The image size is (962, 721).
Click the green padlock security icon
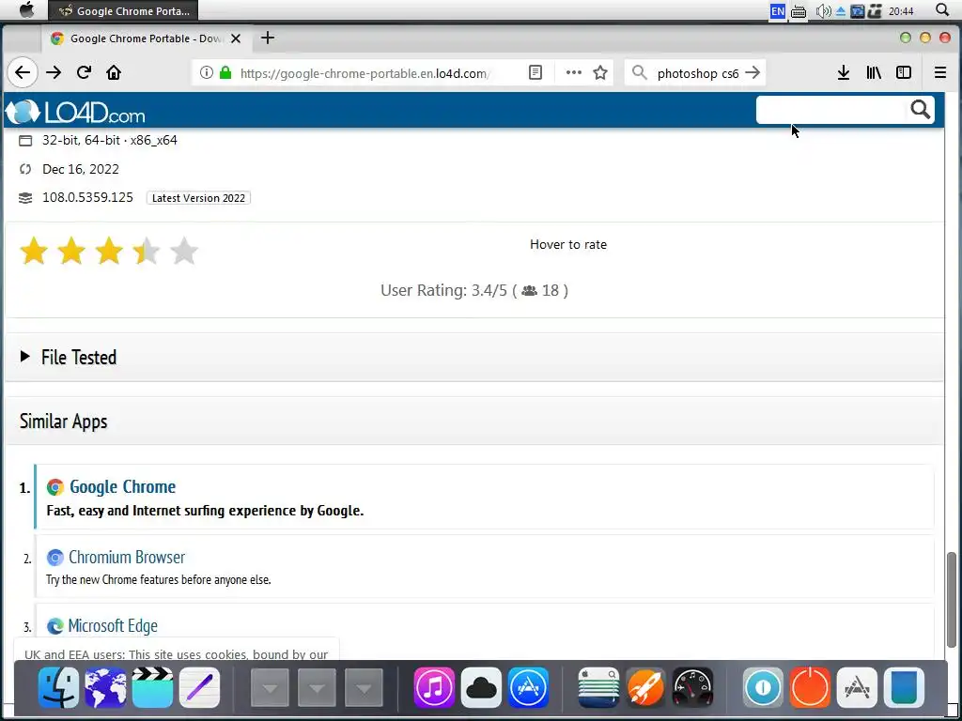[225, 73]
